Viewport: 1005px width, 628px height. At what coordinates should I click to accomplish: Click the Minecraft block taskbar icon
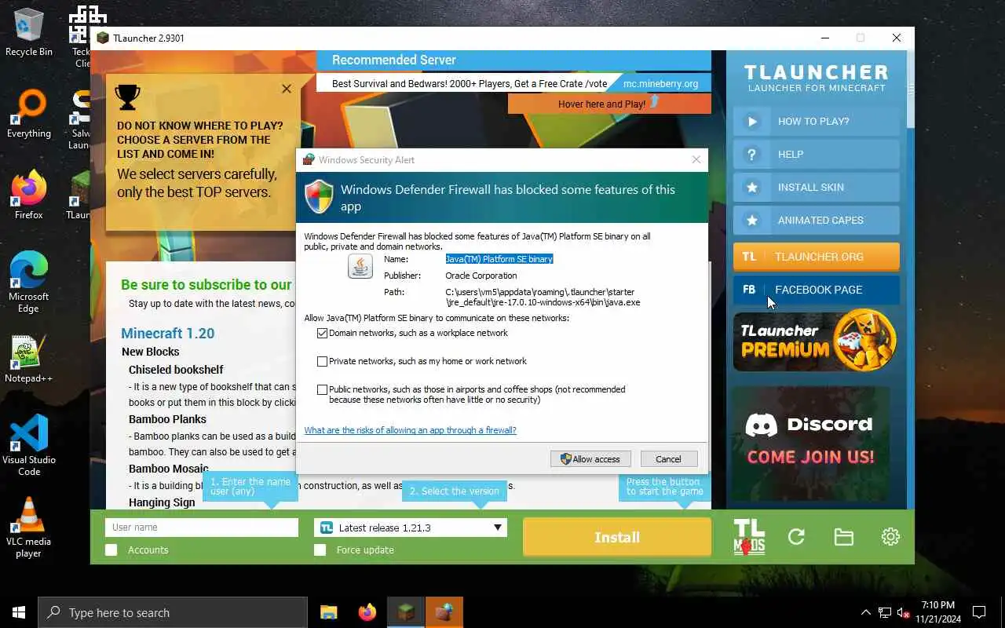406,612
